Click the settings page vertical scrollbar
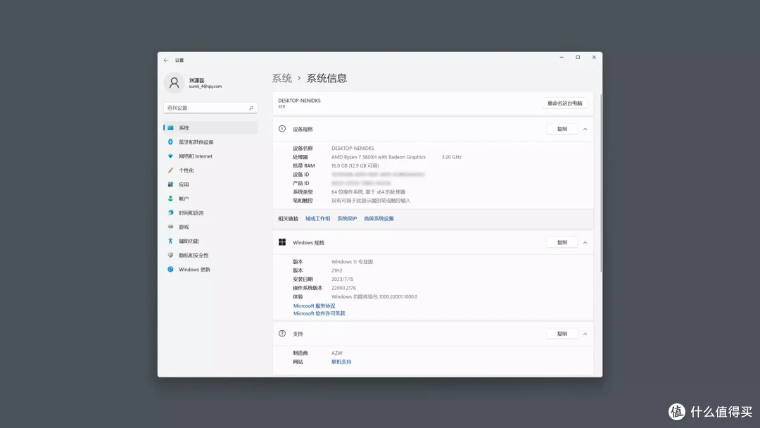 [x=601, y=183]
